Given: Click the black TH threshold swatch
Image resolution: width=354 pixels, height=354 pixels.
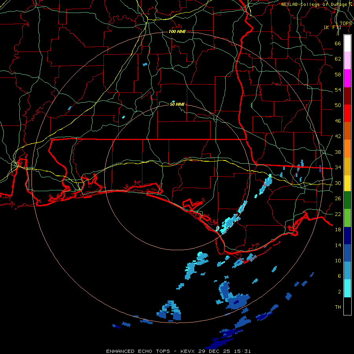Looking at the screenshot, I should click(347, 306).
